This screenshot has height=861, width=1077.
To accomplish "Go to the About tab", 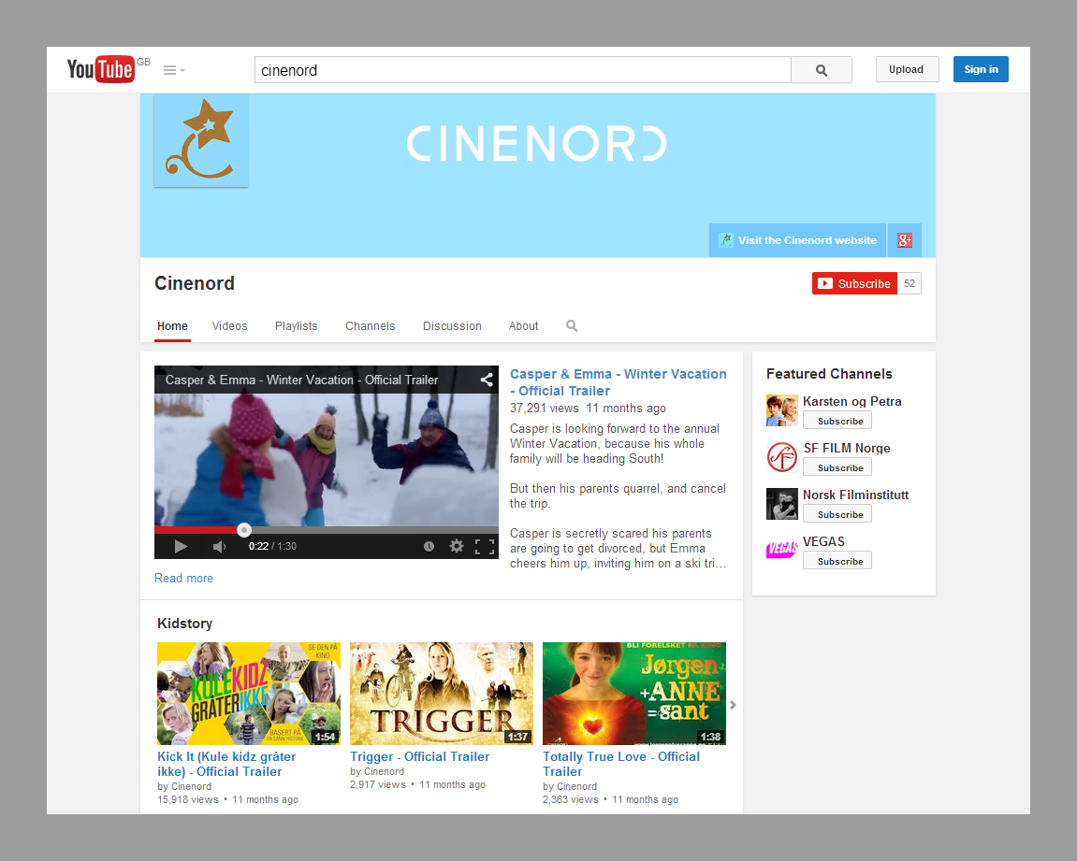I will point(523,326).
